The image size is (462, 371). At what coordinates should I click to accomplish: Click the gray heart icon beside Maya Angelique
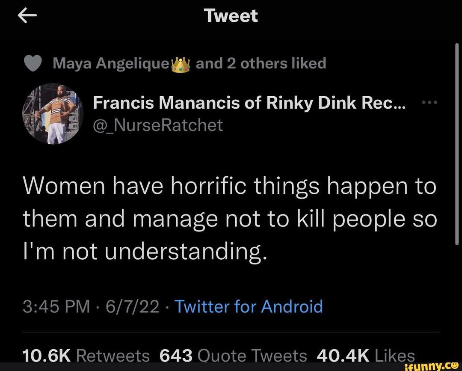[33, 64]
